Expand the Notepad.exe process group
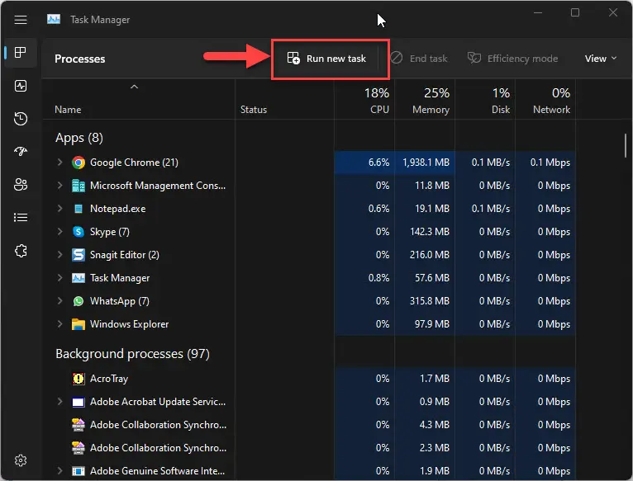The height and width of the screenshot is (481, 633). point(59,209)
